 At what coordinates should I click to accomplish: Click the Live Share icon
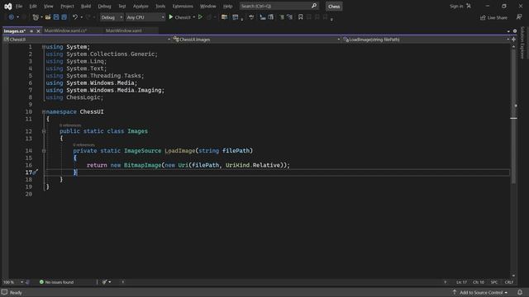point(483,17)
